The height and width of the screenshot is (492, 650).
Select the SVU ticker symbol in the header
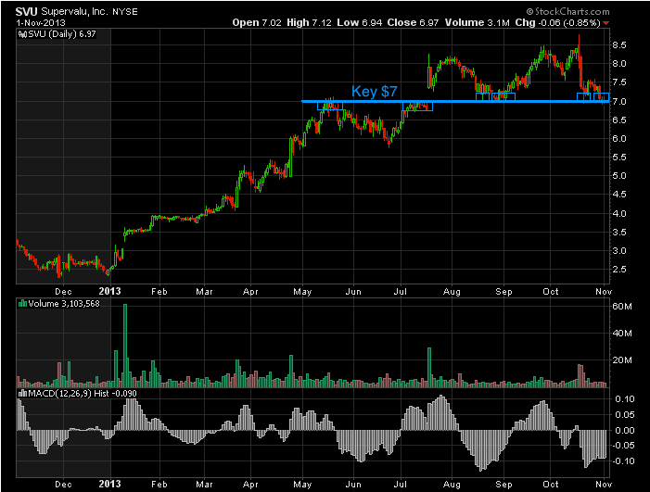tap(27, 12)
